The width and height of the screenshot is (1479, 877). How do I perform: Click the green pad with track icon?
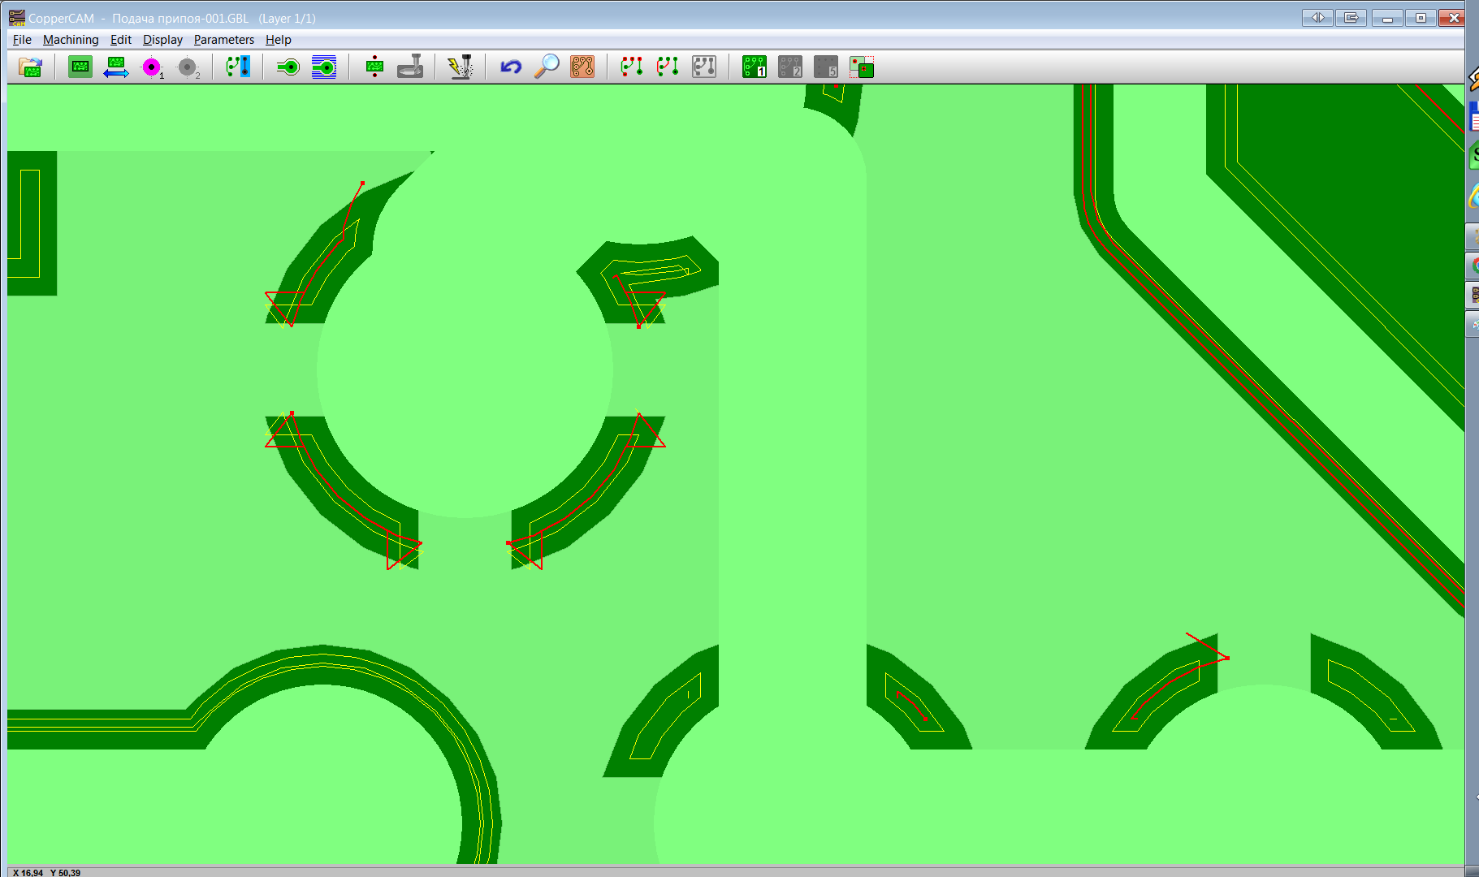point(288,67)
